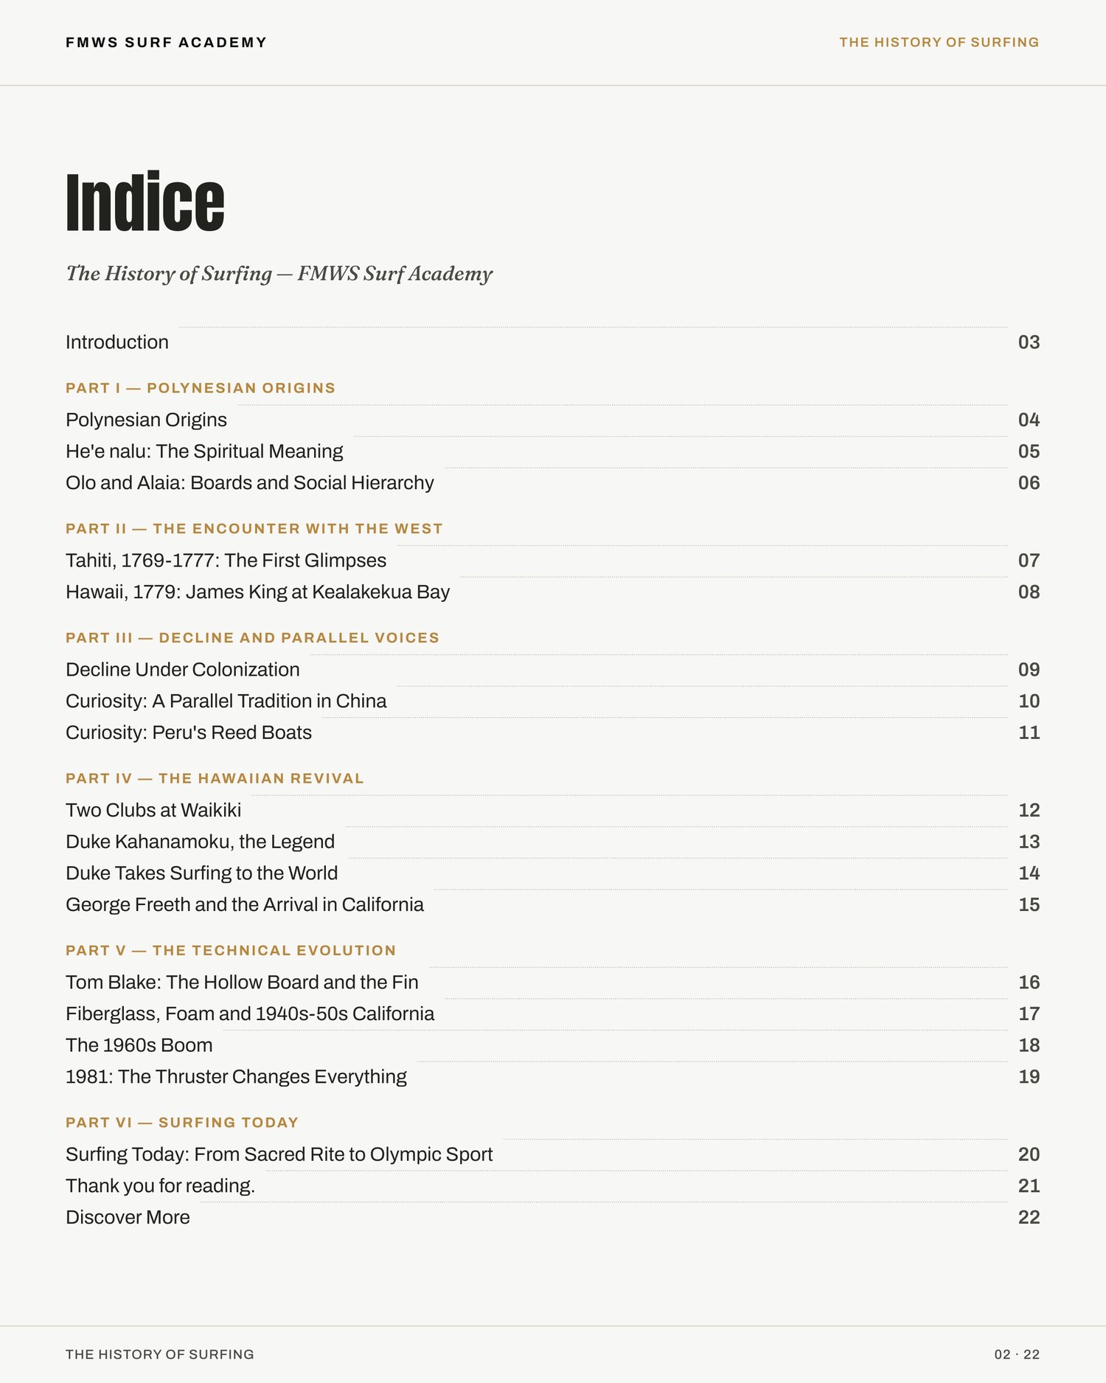
Task: Jump to Tom Blake: The Hollow Board entry
Action: (x=552, y=982)
